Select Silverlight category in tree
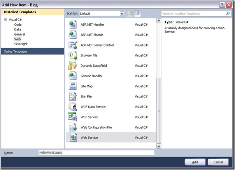The width and height of the screenshot is (235, 170). [21, 44]
